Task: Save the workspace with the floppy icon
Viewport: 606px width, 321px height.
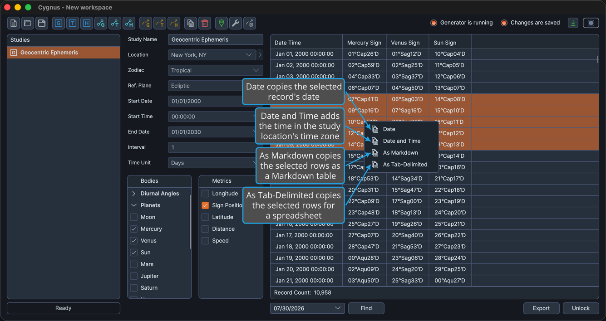Action: tap(42, 23)
